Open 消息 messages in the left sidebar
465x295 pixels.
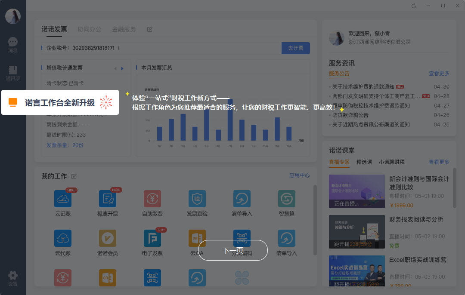coord(12,45)
